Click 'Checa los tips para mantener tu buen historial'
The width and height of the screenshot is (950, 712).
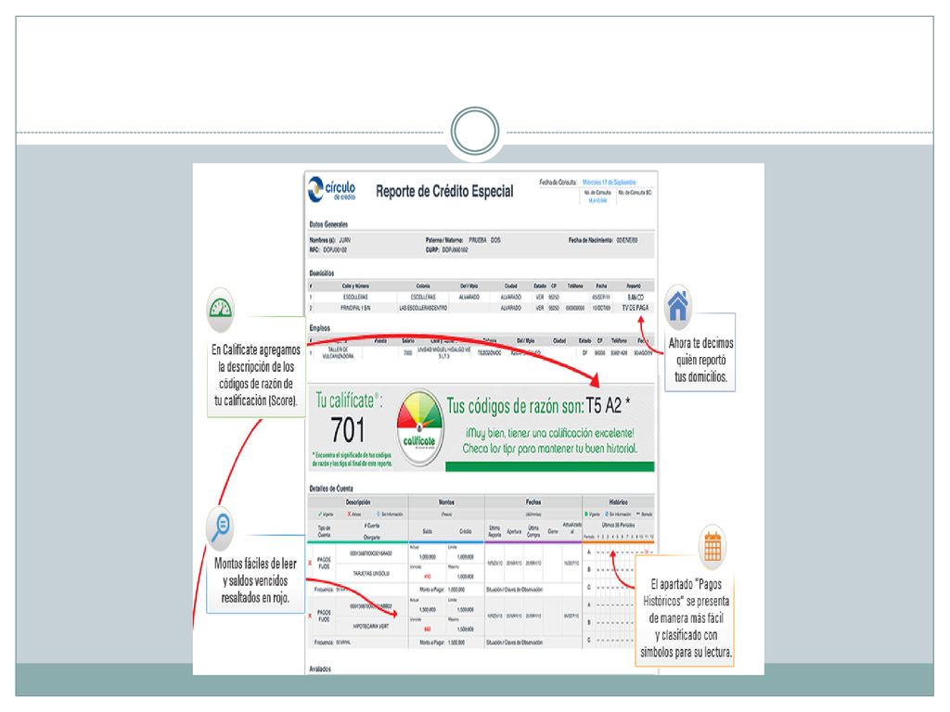click(x=550, y=448)
